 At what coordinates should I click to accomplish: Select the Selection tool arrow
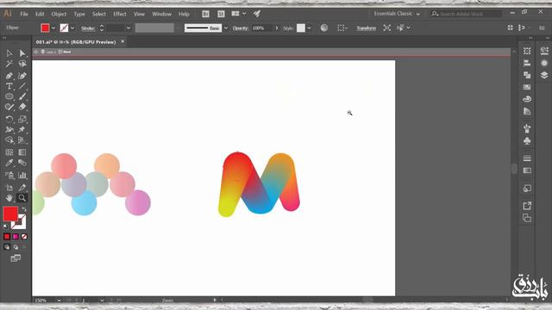click(x=9, y=53)
